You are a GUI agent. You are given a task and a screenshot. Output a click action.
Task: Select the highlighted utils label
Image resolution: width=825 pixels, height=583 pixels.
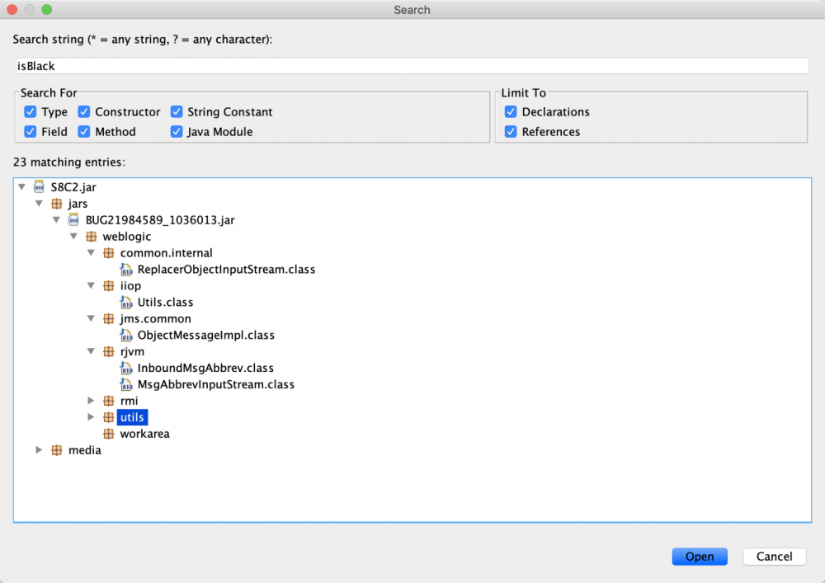pyautogui.click(x=132, y=417)
